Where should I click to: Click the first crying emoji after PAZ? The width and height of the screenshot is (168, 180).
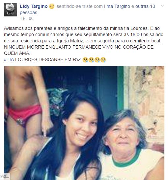pyautogui.click(x=85, y=60)
